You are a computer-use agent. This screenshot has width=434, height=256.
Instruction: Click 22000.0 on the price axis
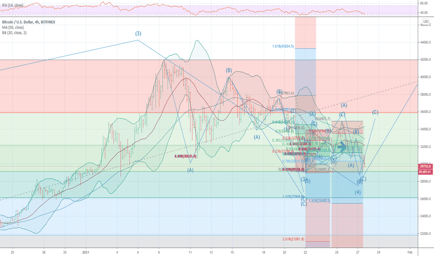tap(426, 234)
